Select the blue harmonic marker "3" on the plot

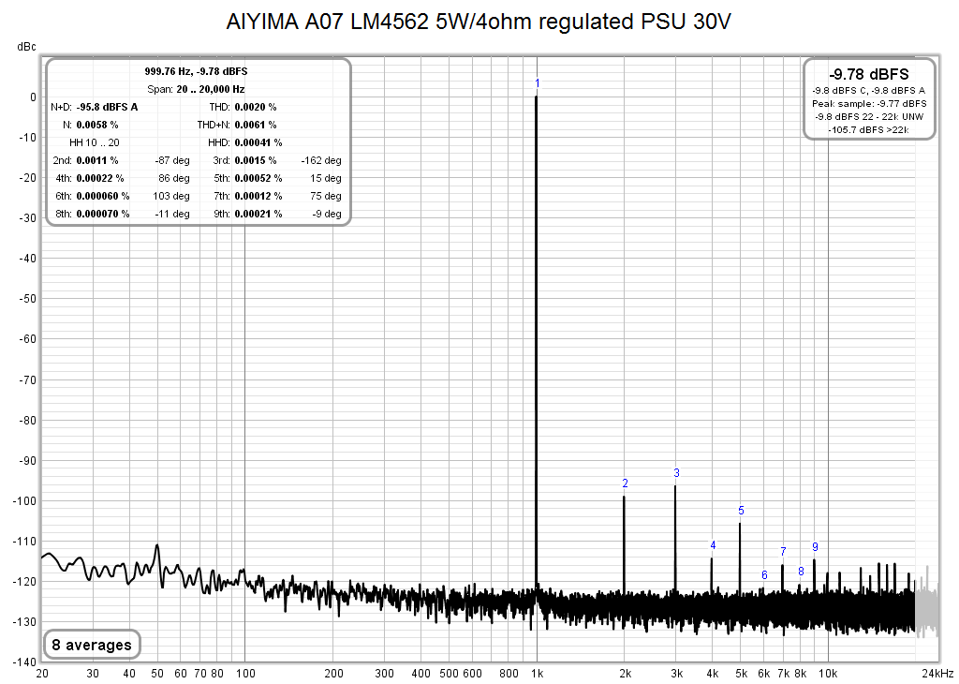click(x=676, y=473)
